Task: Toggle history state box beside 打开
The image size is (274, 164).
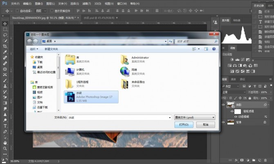Action: (254, 11)
